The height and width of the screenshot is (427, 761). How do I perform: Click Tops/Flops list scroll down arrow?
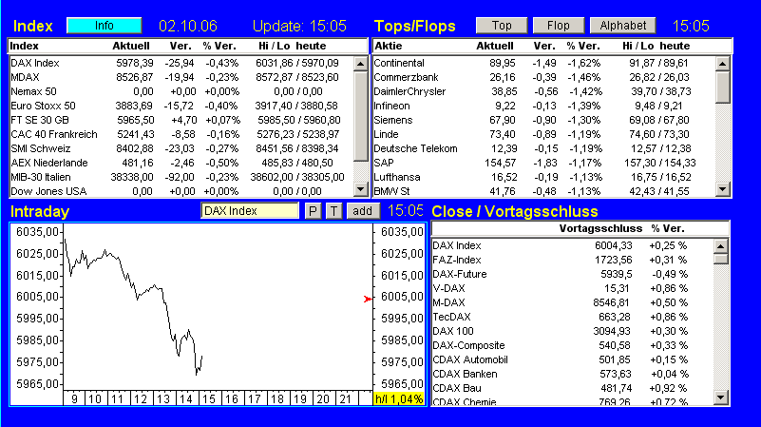coord(723,189)
